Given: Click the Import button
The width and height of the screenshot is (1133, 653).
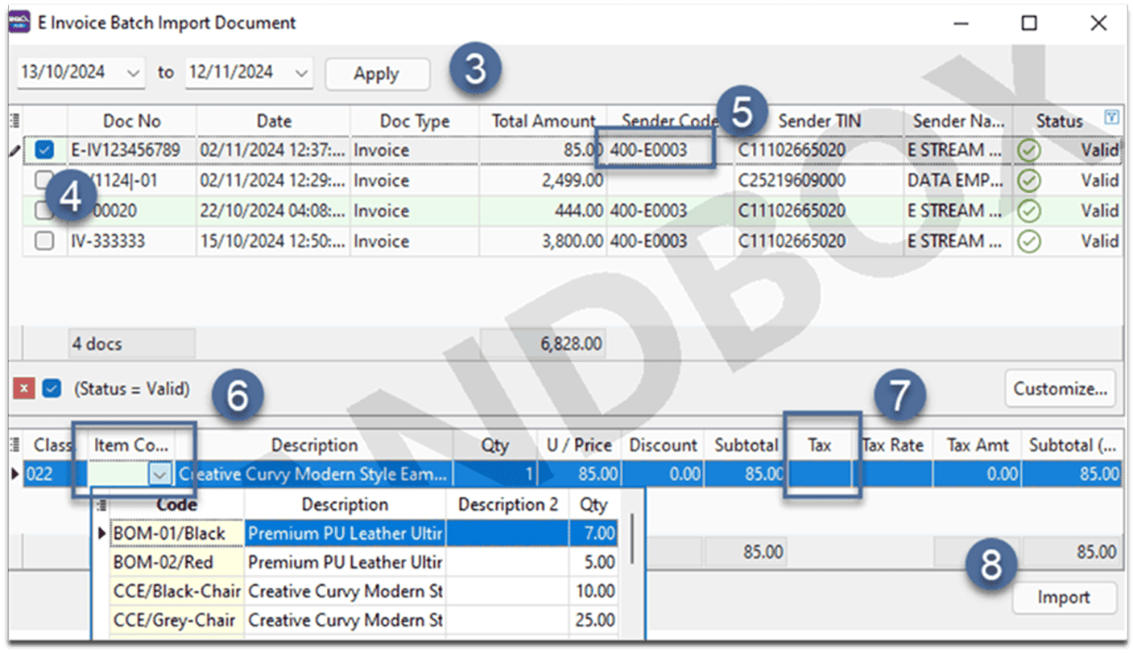Looking at the screenshot, I should [1063, 598].
